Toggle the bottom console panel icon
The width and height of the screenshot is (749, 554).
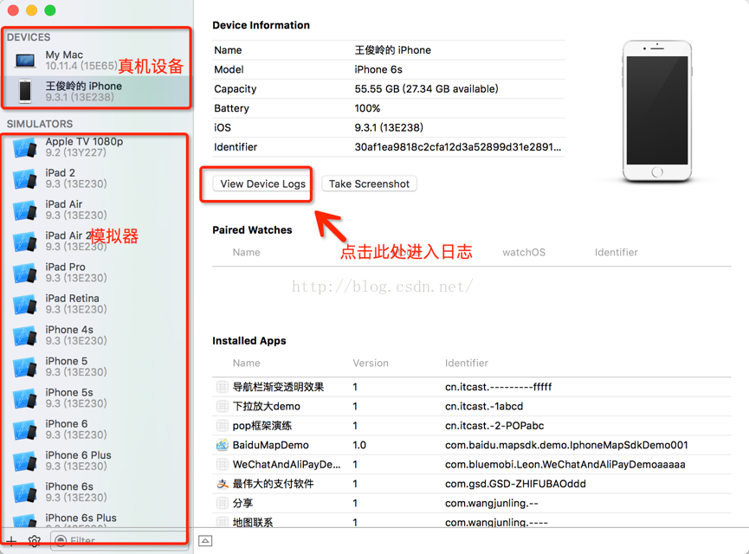pos(205,541)
